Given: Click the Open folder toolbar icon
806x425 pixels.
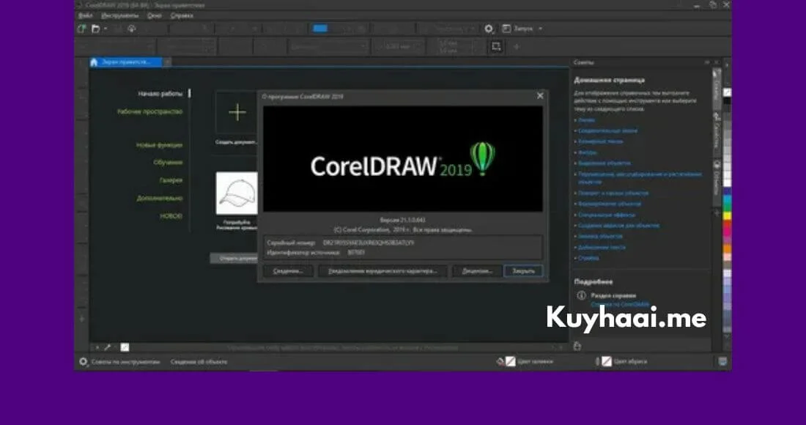Looking at the screenshot, I should [95, 29].
